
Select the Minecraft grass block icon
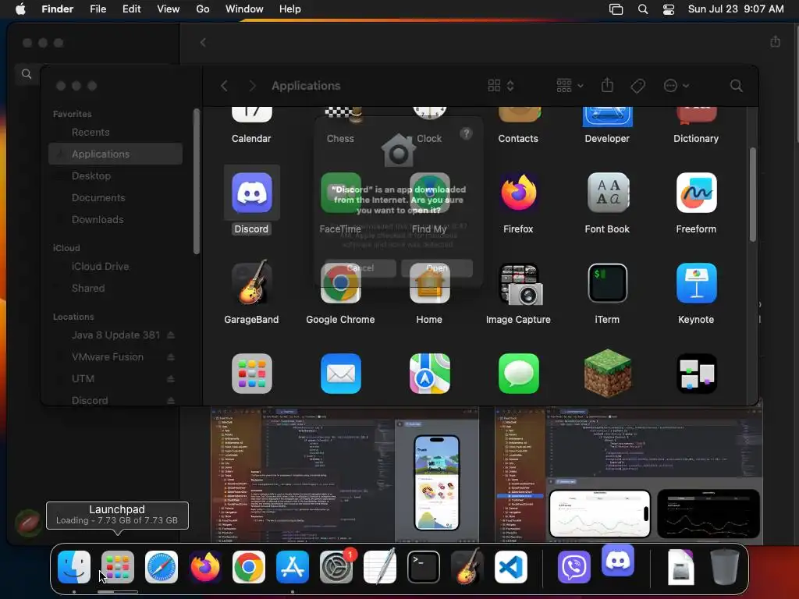click(x=607, y=374)
